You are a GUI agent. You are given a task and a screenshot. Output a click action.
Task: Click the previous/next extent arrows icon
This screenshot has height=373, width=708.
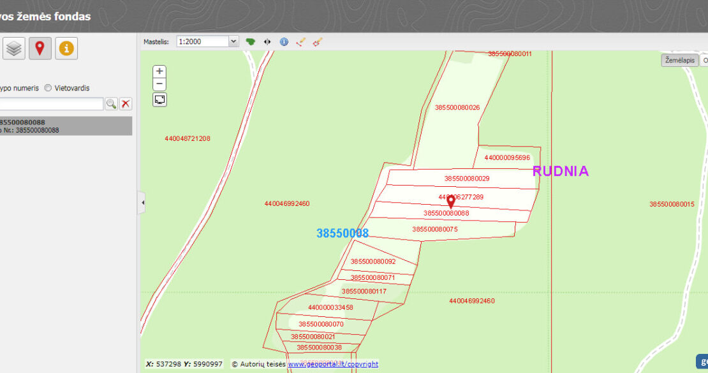point(267,41)
